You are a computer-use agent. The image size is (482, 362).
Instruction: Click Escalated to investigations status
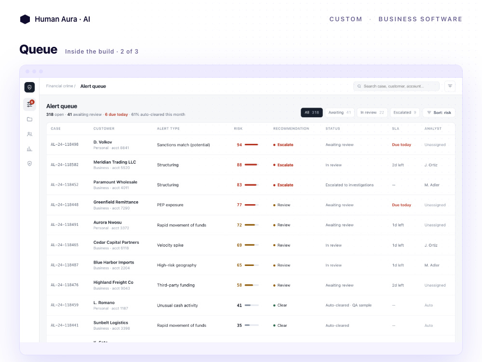[x=349, y=185]
